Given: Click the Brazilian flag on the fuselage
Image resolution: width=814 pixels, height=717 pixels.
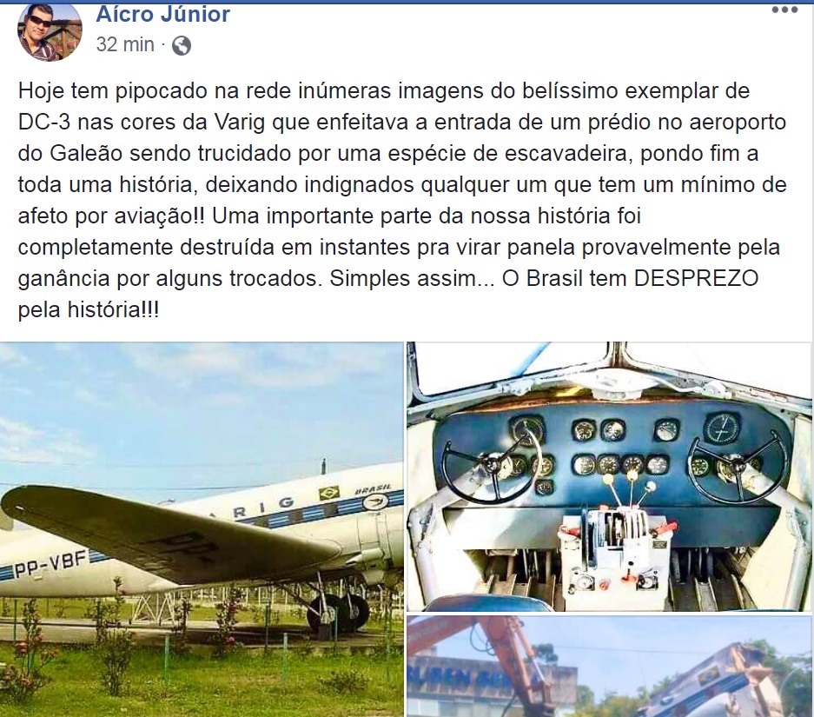Looking at the screenshot, I should coord(328,494).
